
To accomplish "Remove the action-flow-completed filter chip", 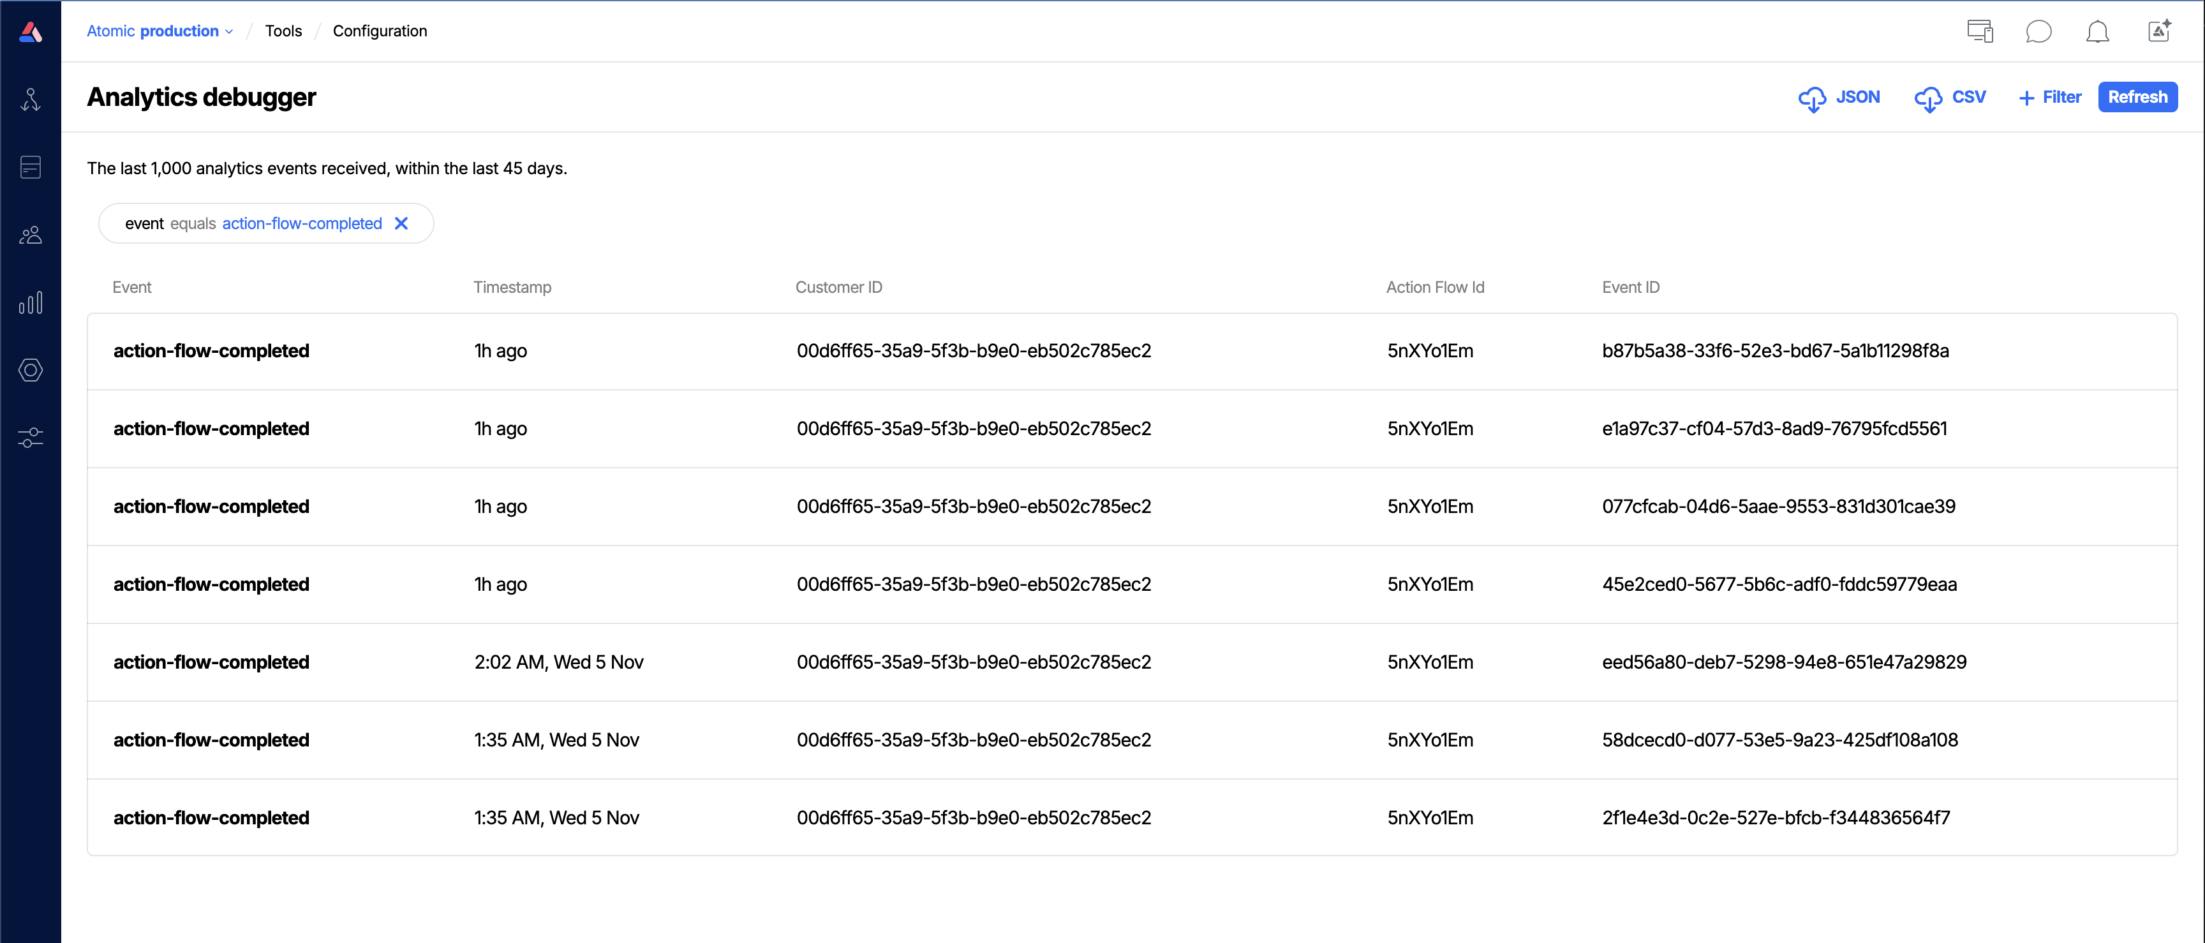I will pyautogui.click(x=401, y=223).
